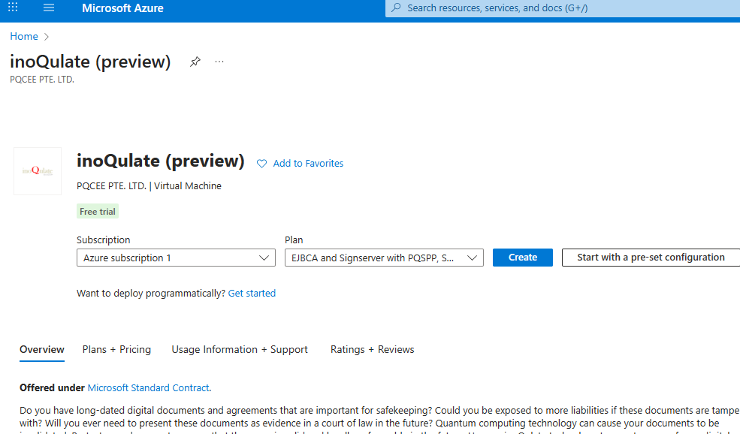Open the Azure apps grid launcher
This screenshot has width=740, height=434.
click(x=13, y=8)
